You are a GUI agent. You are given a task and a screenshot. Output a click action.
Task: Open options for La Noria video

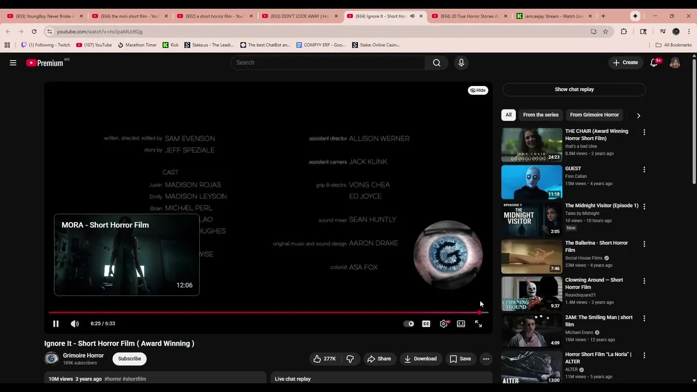pos(644,355)
